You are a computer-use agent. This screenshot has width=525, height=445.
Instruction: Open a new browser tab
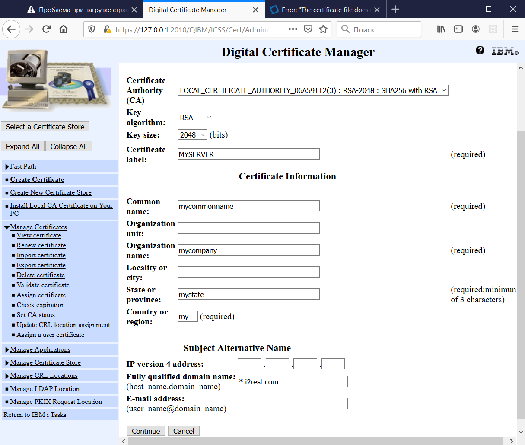(395, 10)
